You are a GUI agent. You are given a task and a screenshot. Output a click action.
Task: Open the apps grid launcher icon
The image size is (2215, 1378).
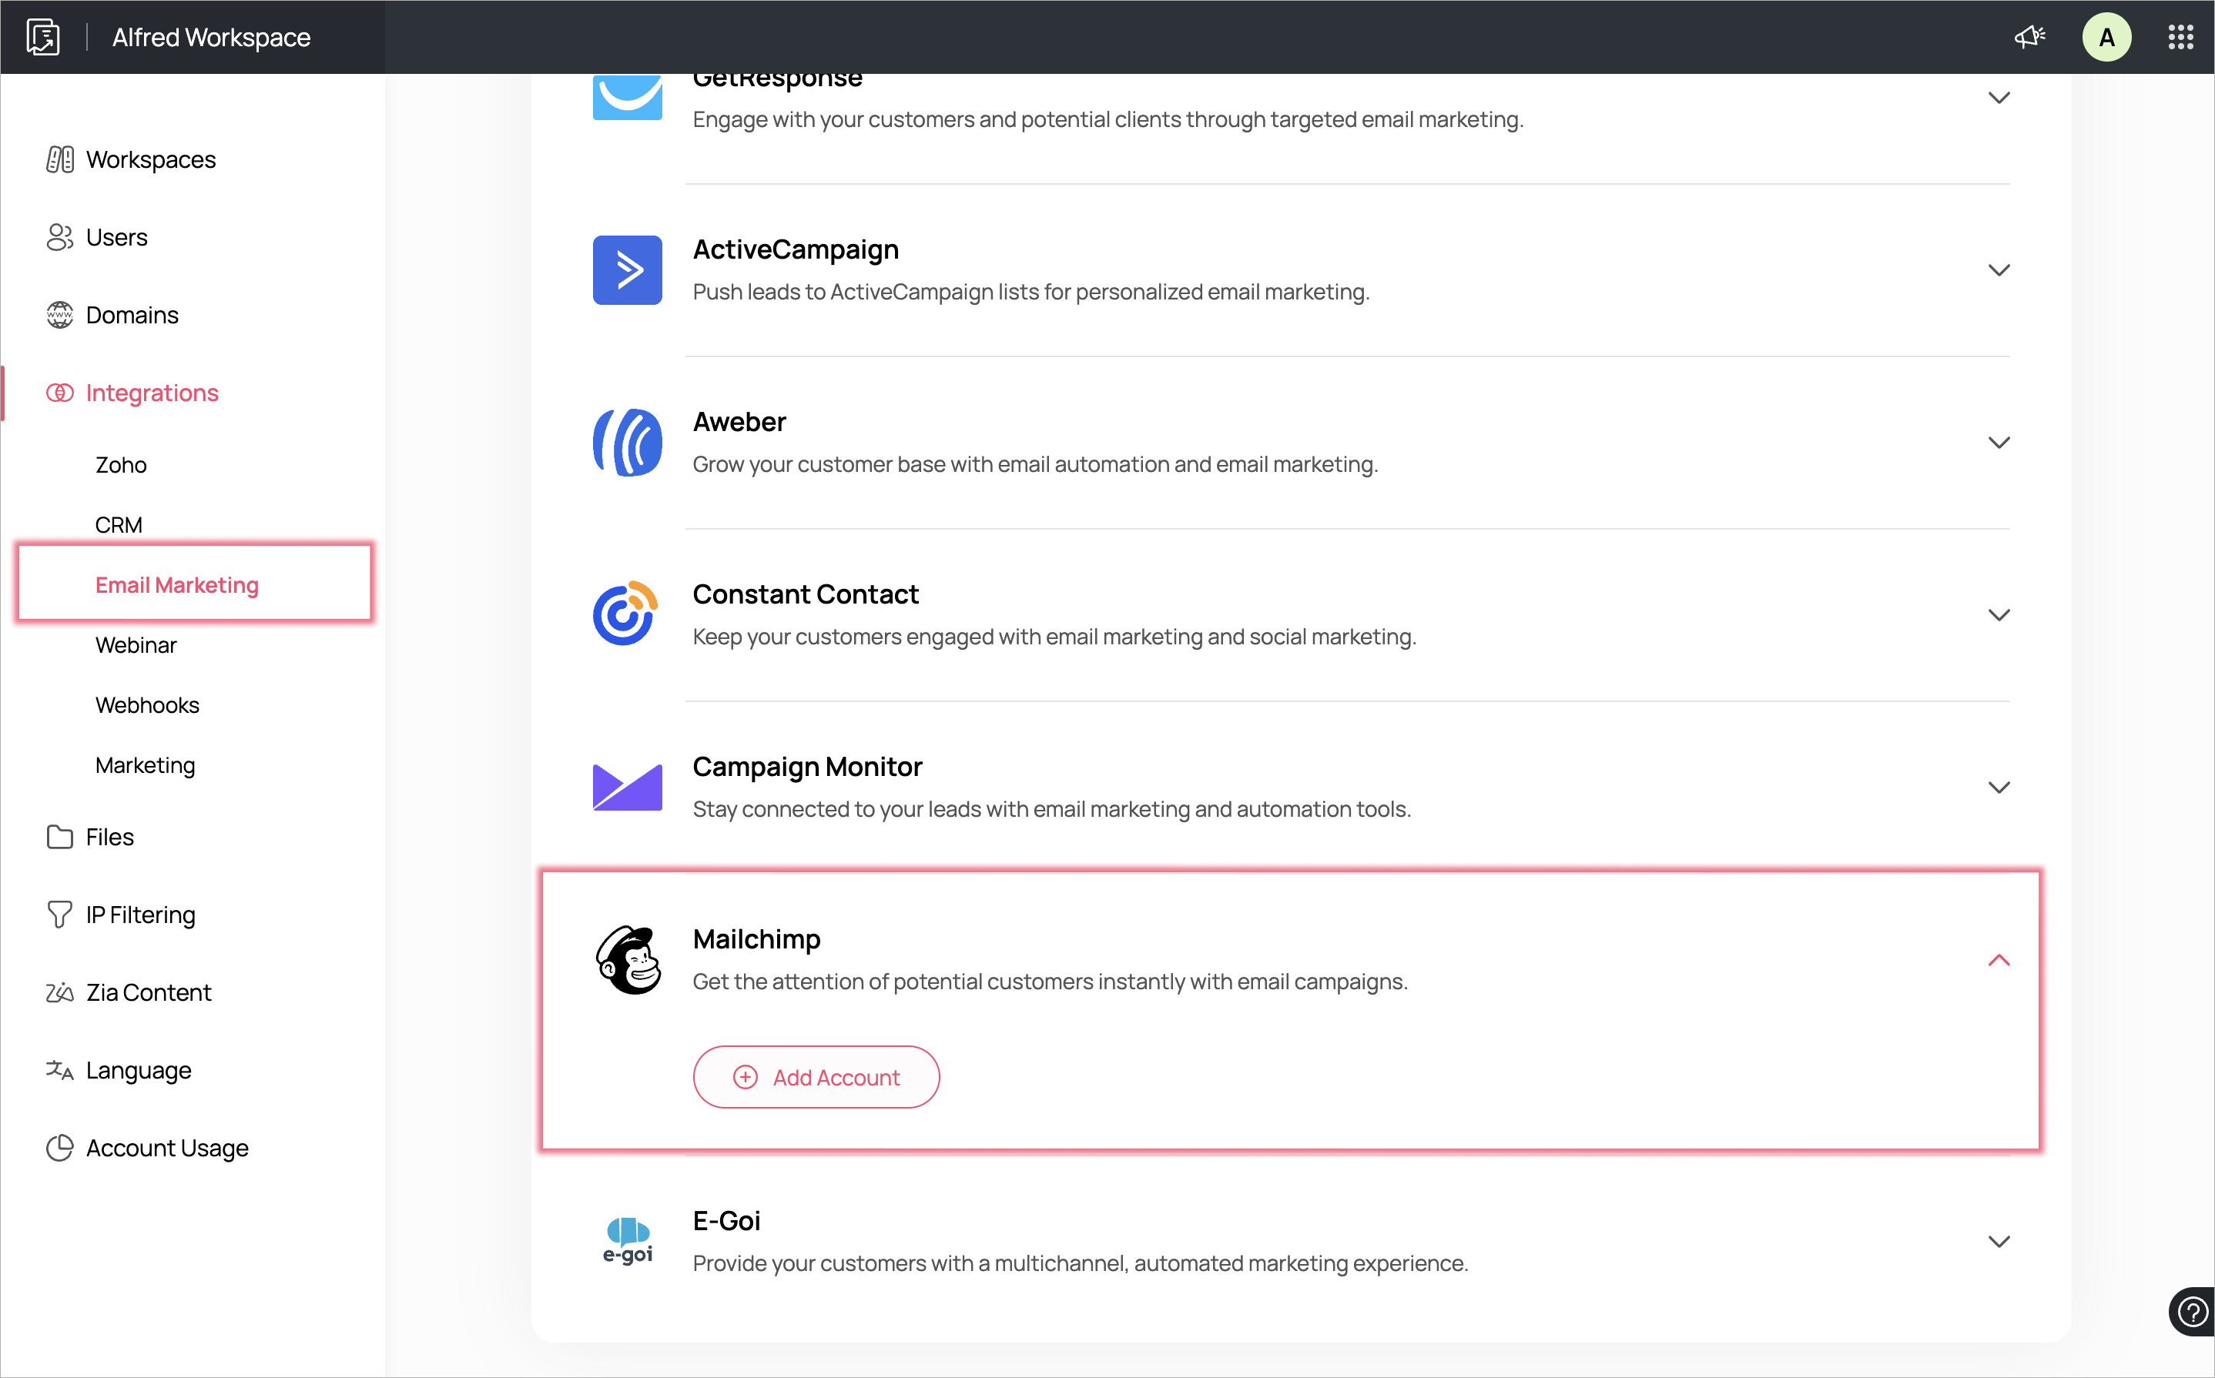click(2180, 38)
